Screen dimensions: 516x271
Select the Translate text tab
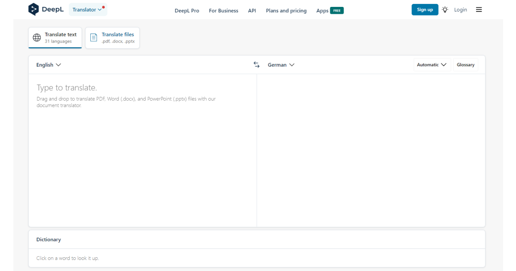point(55,38)
